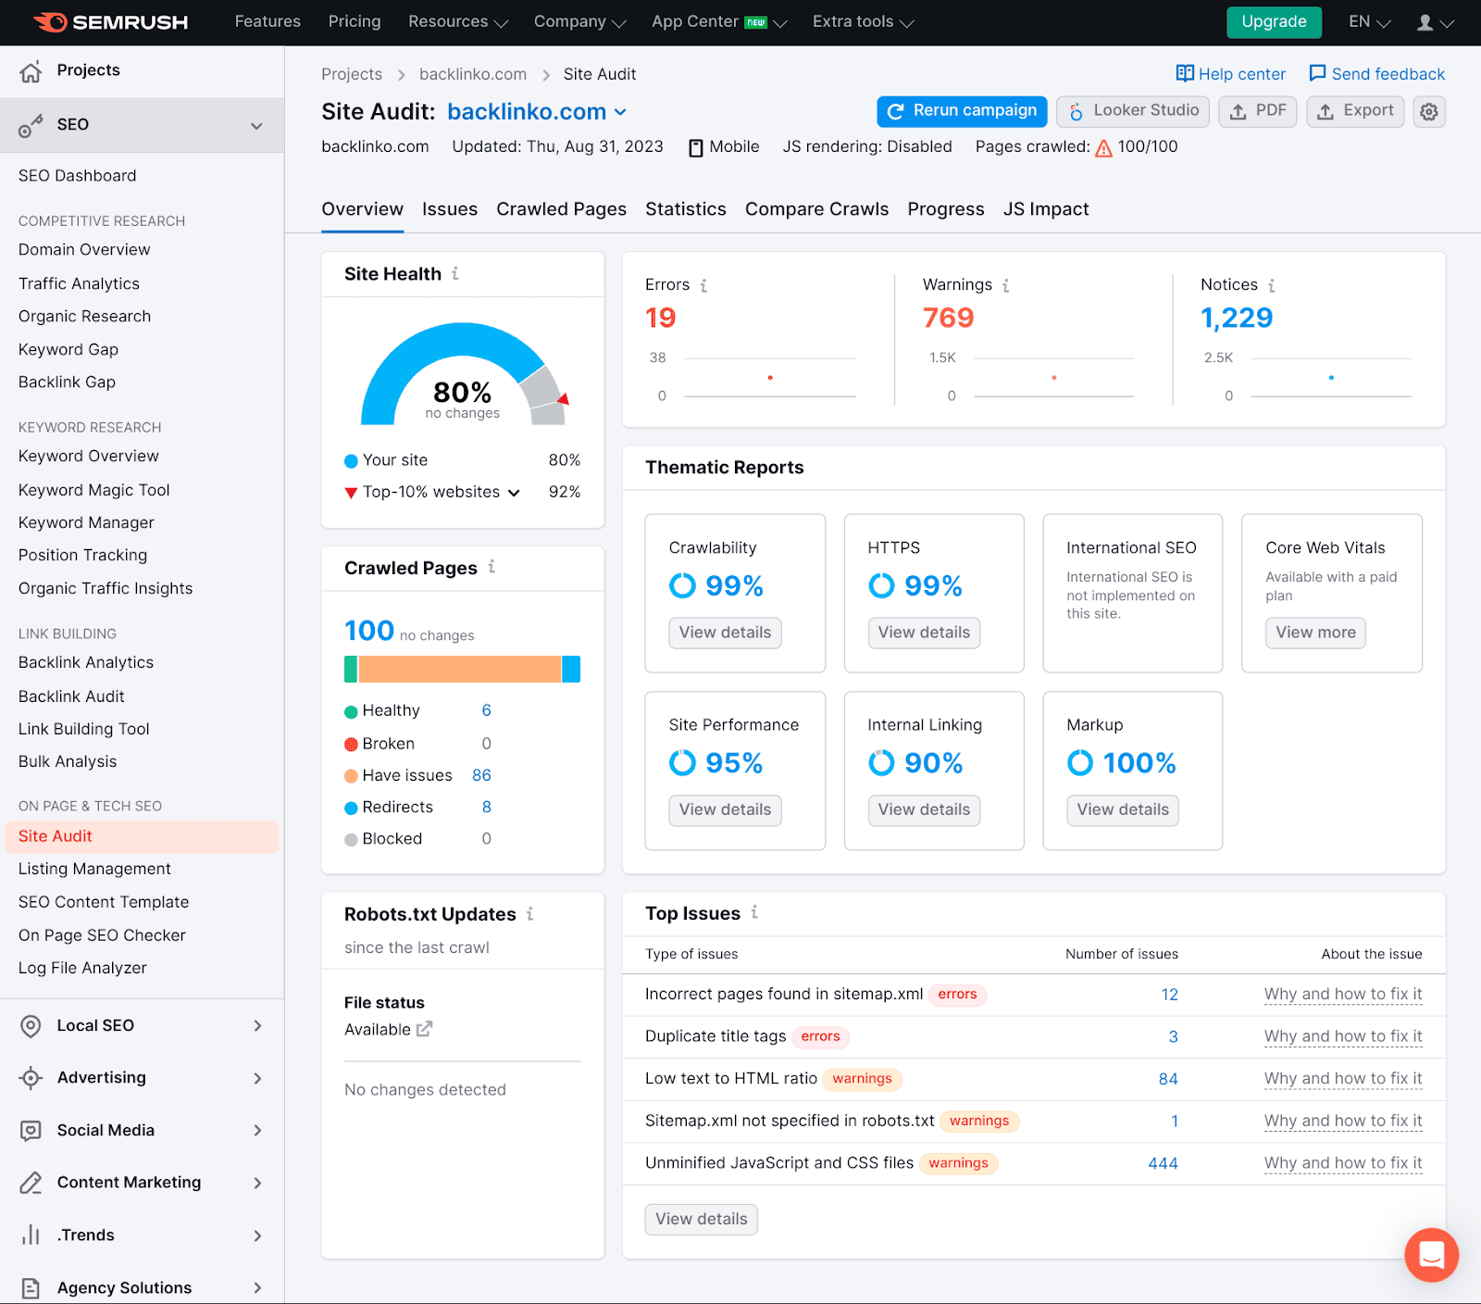The image size is (1481, 1304).
Task: Click Top Issues info icon
Action: 754,912
